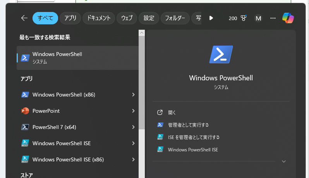
Task: Open Windows PowerShell ISE app result
Action: tap(78, 143)
